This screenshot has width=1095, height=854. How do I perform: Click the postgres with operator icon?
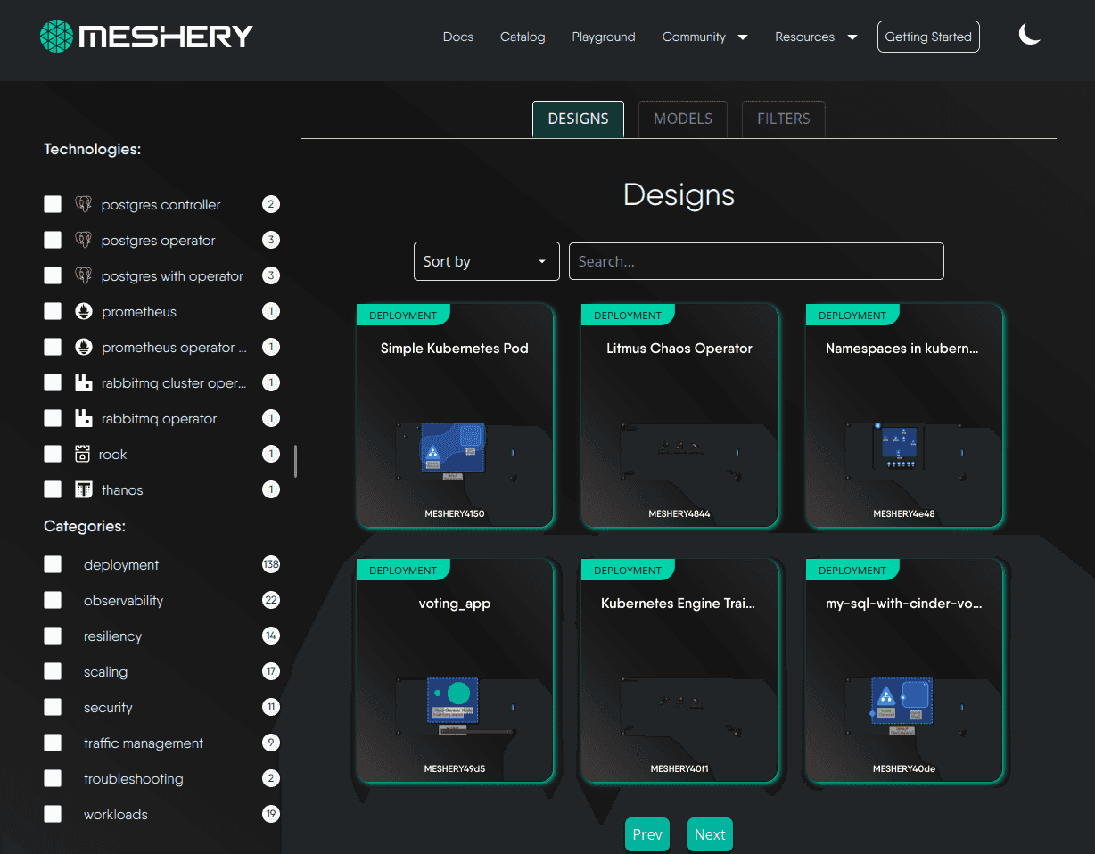click(x=84, y=275)
